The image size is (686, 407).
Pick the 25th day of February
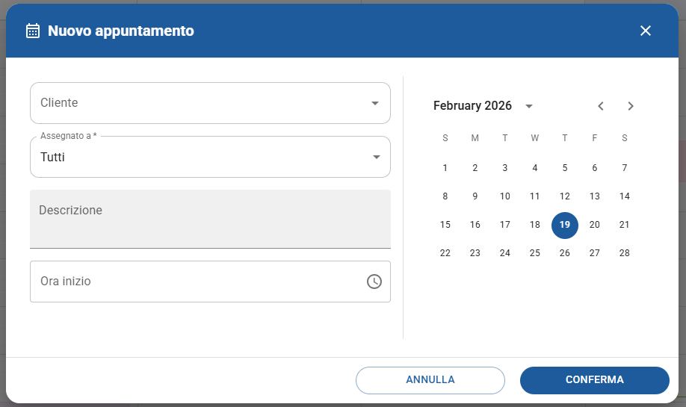[x=535, y=253]
